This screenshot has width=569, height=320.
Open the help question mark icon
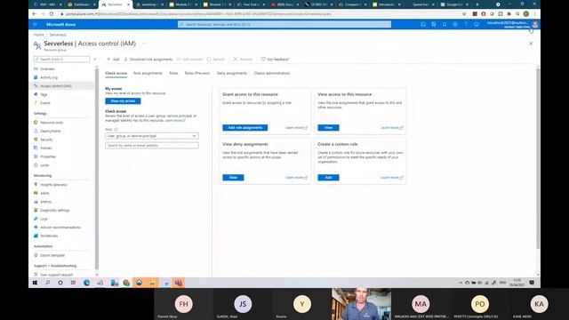[466, 24]
